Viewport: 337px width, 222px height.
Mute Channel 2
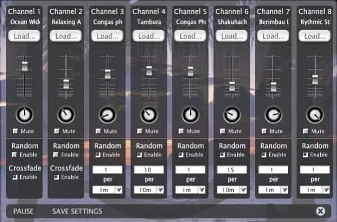[x=57, y=131]
